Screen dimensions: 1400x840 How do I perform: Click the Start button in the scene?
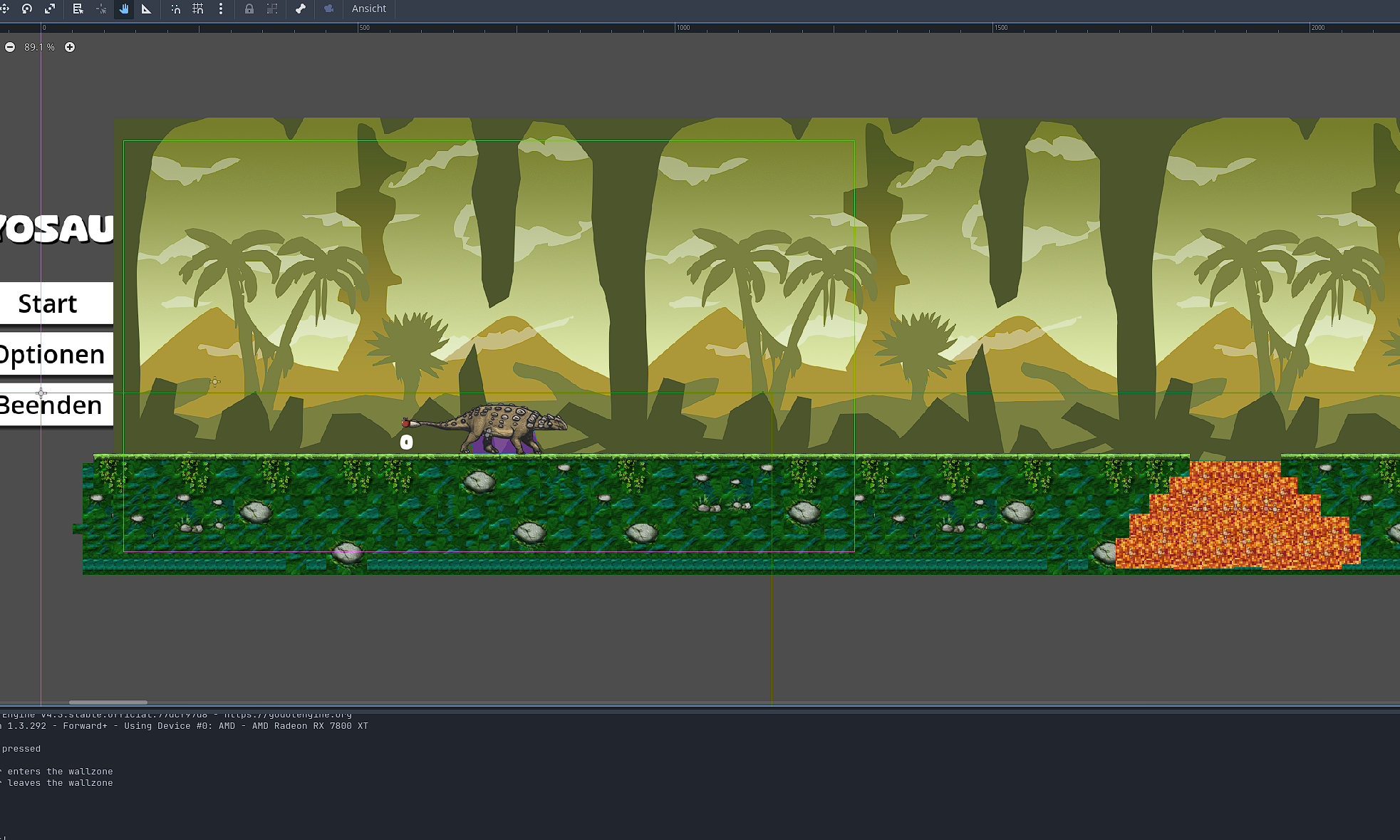coord(56,304)
